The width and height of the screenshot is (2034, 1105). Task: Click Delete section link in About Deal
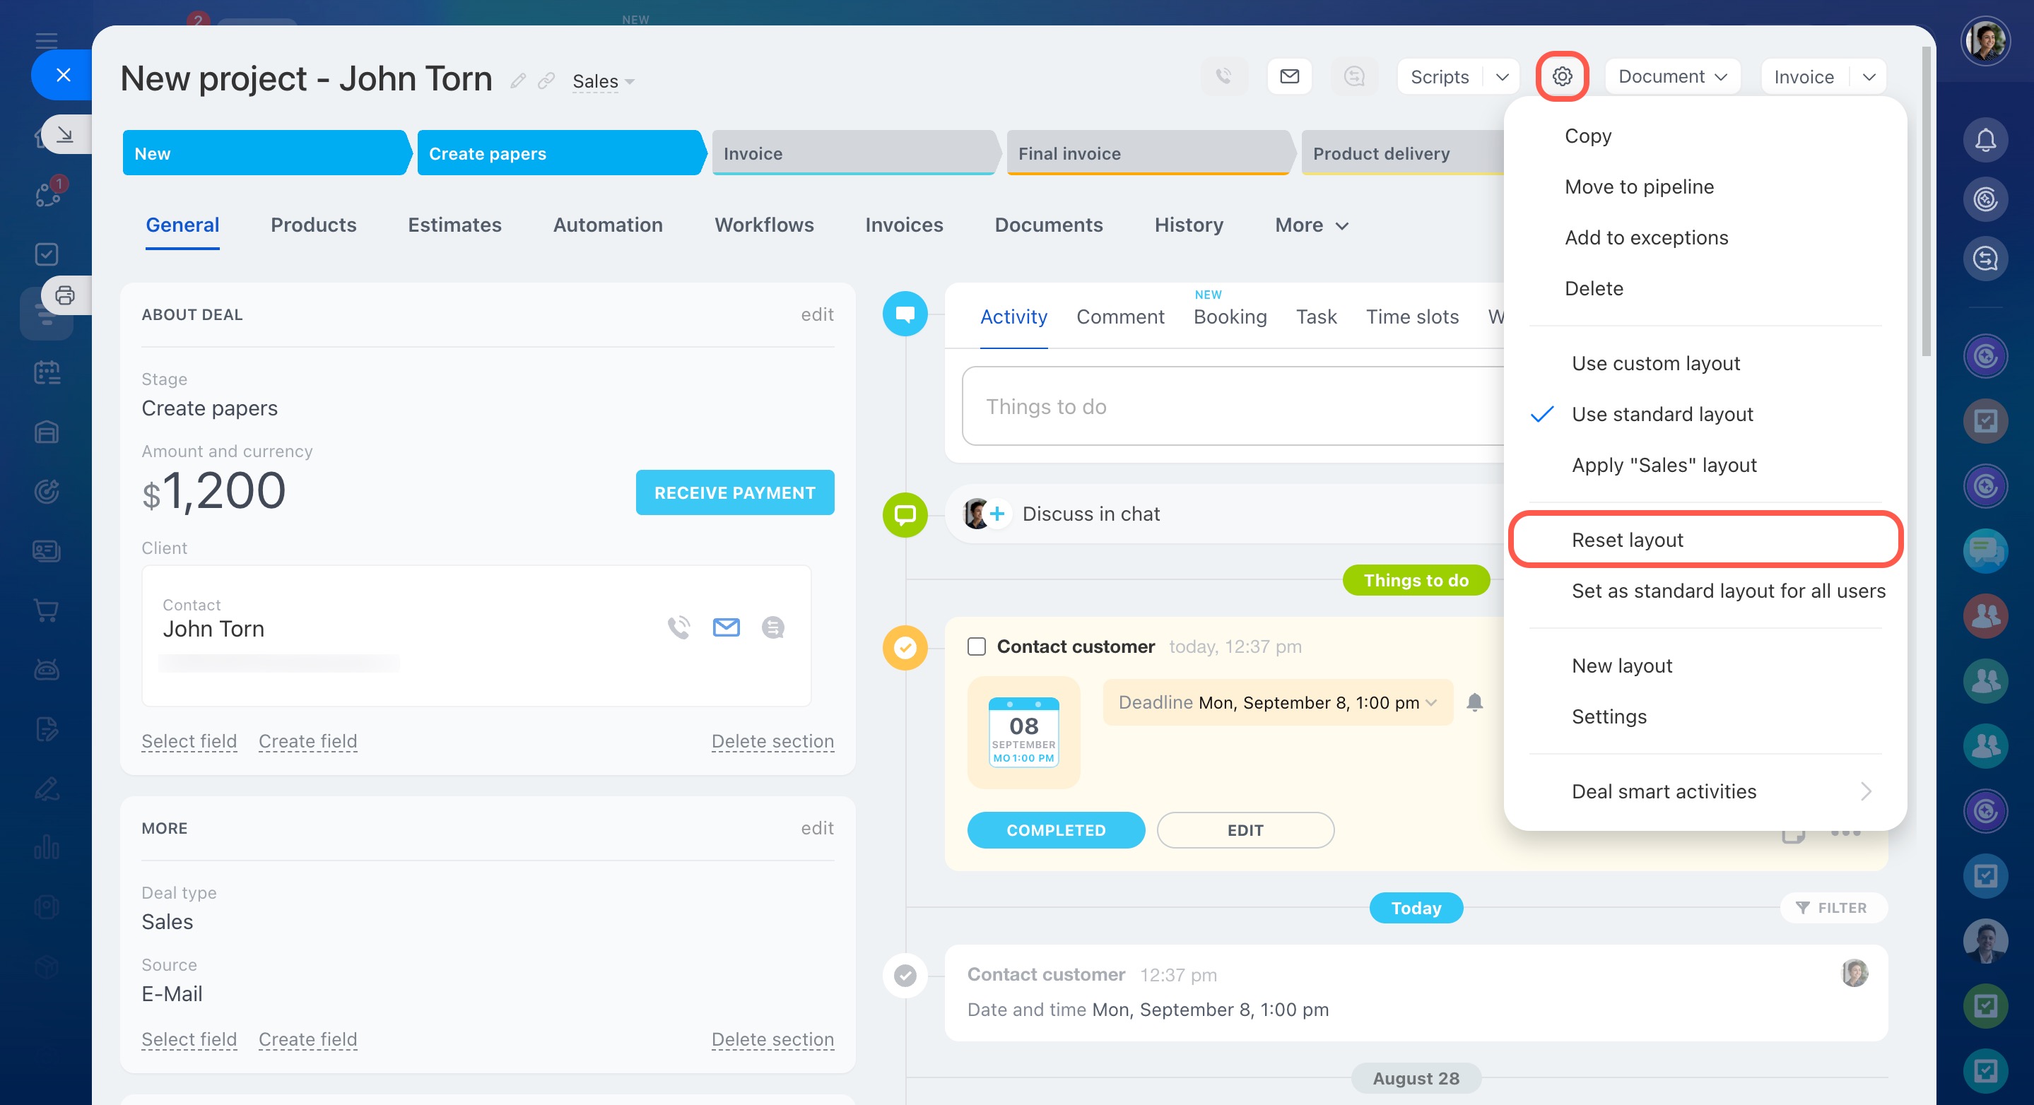click(772, 741)
